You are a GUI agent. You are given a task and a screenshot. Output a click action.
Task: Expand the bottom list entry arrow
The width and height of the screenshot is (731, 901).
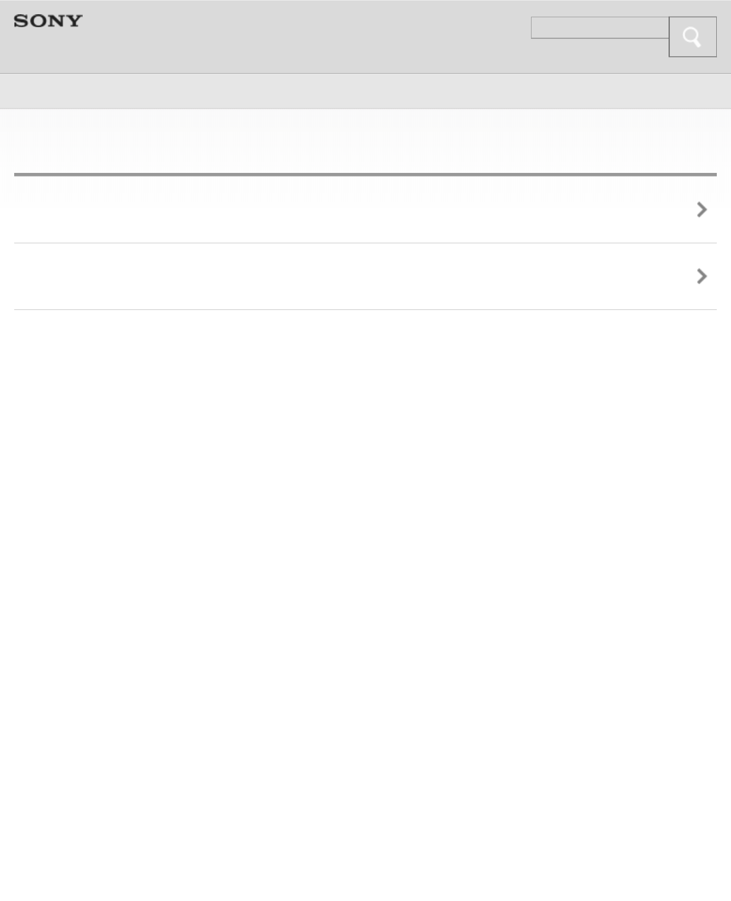(x=701, y=276)
